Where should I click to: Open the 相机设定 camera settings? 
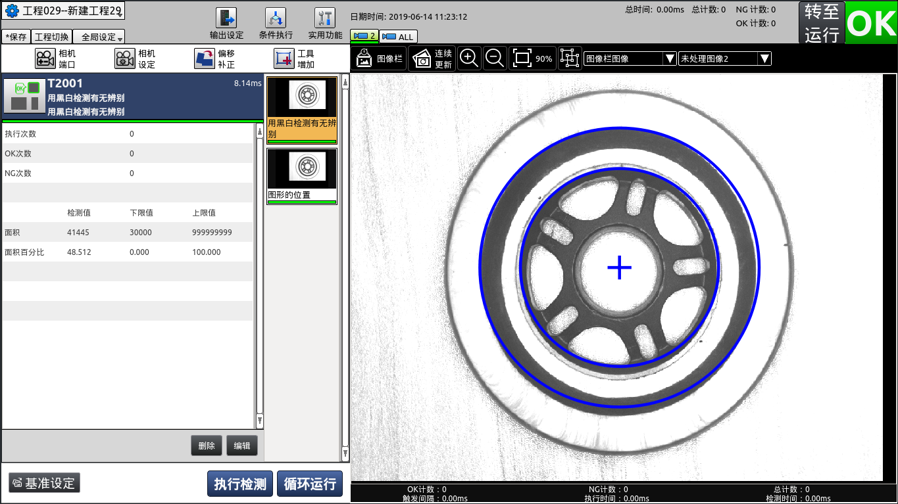[x=135, y=58]
